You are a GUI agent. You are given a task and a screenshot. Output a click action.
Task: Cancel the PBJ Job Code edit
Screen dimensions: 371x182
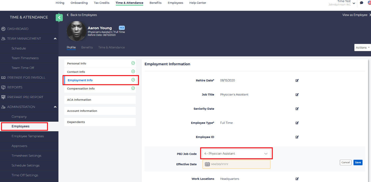tap(345, 163)
